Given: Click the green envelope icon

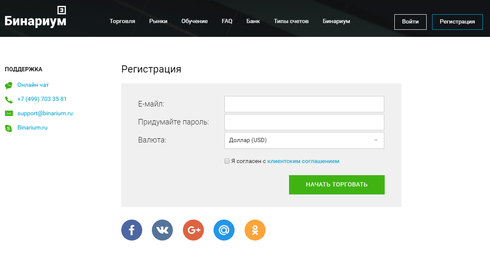Looking at the screenshot, I should tap(9, 113).
